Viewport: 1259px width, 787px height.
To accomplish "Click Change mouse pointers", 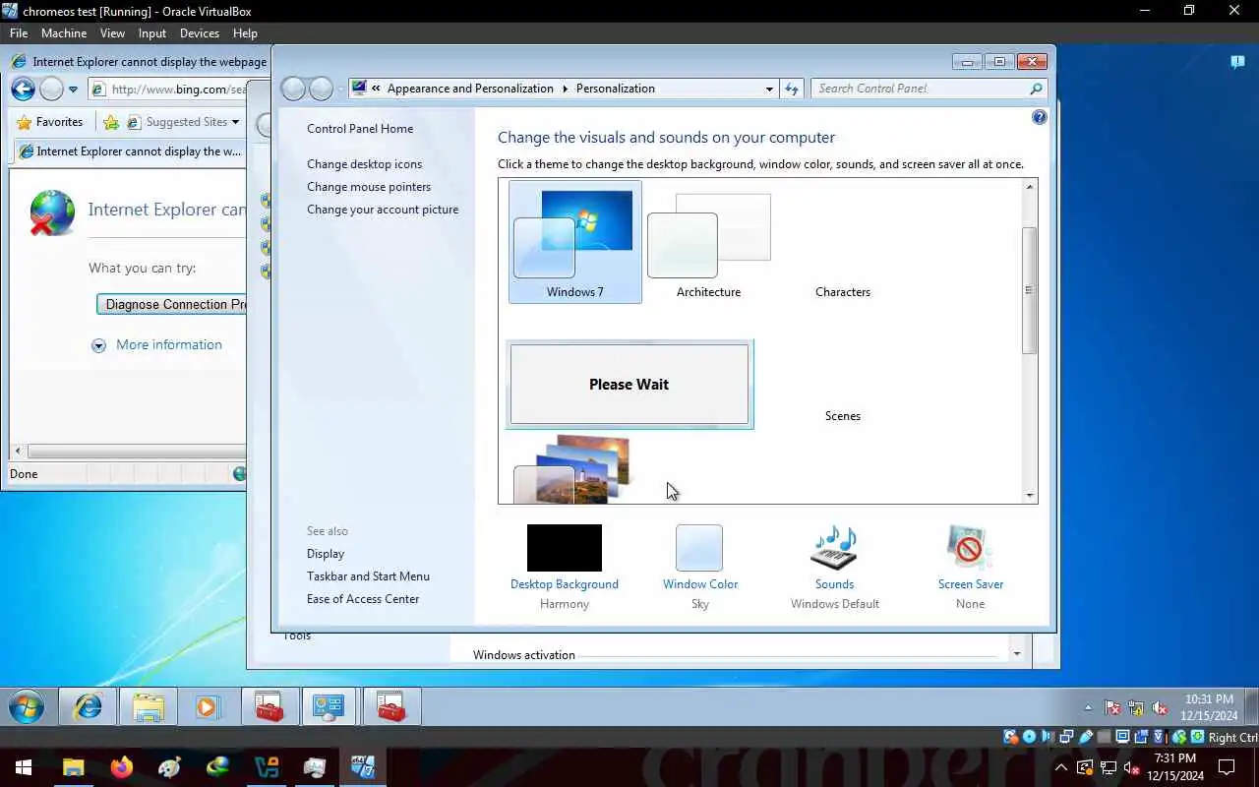I will click(x=369, y=187).
